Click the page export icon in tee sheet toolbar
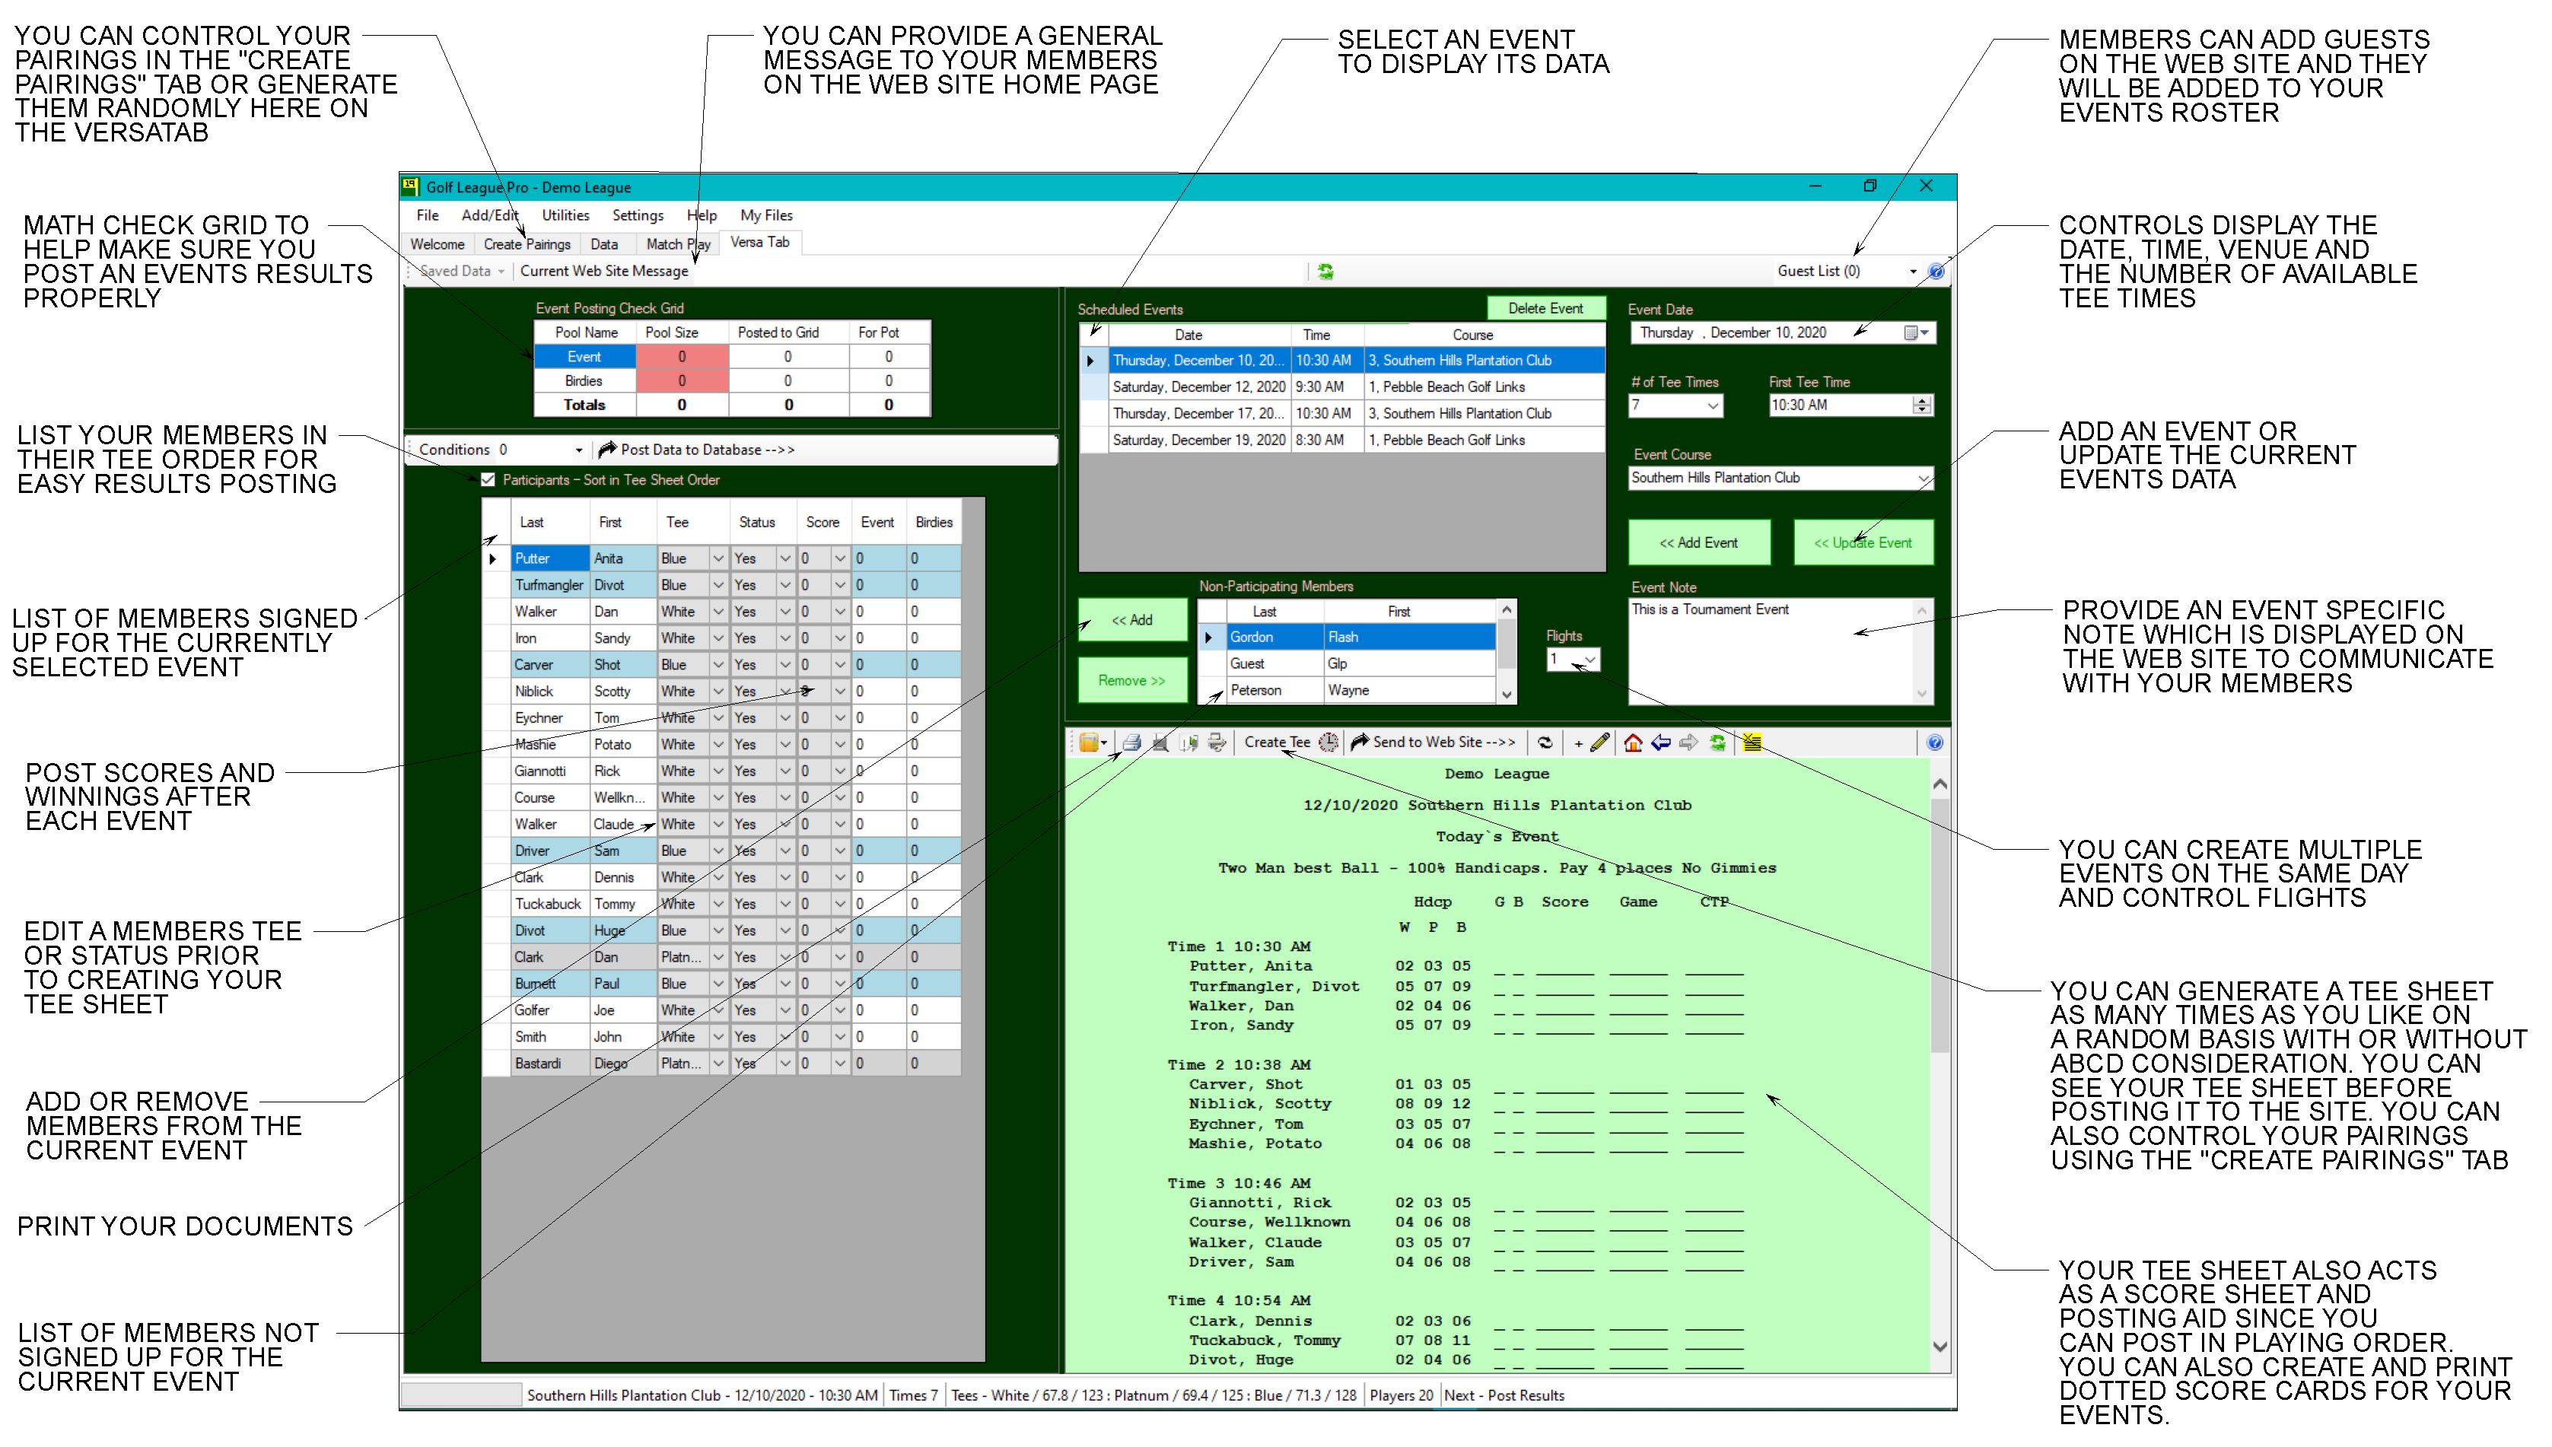2552x1447 pixels. [x=1188, y=743]
